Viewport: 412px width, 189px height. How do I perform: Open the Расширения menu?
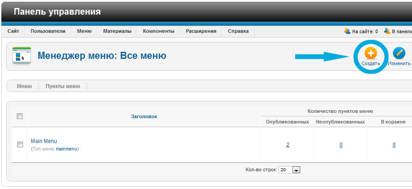tap(201, 31)
